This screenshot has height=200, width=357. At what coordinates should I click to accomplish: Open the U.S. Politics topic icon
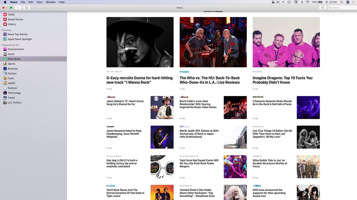(5, 103)
